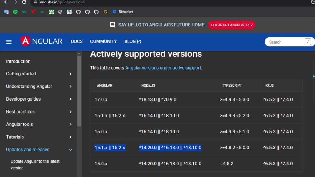This screenshot has width=315, height=177.
Task: Click the ANGULAR column header
Action: (105, 85)
